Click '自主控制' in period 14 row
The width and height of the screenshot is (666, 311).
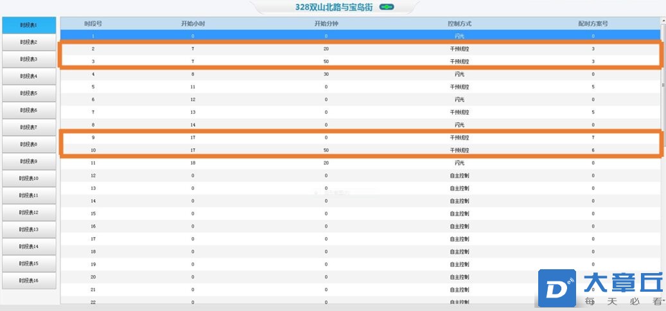[460, 201]
